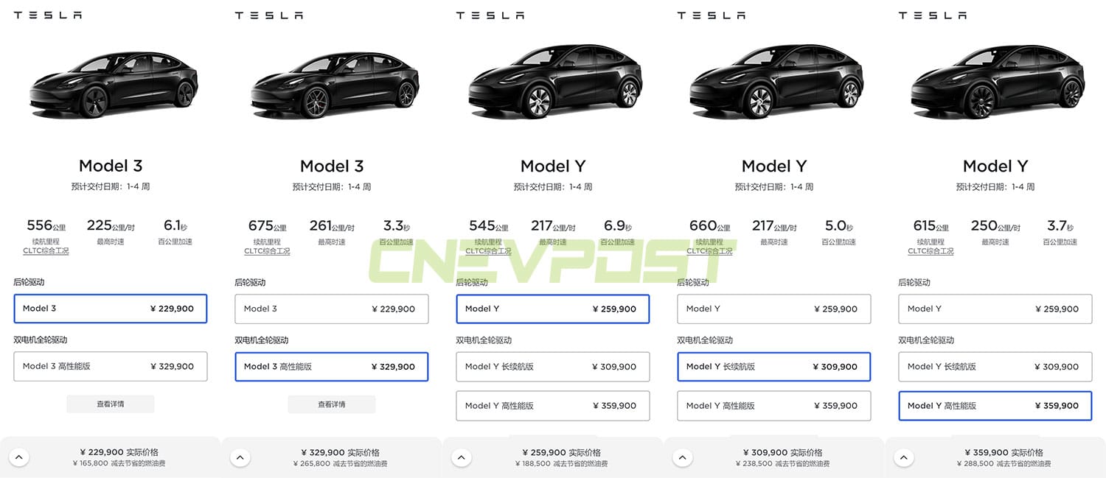This screenshot has width=1106, height=478.
Task: Select the Model 3 高性能版 ¥329,900 option
Action: [332, 366]
